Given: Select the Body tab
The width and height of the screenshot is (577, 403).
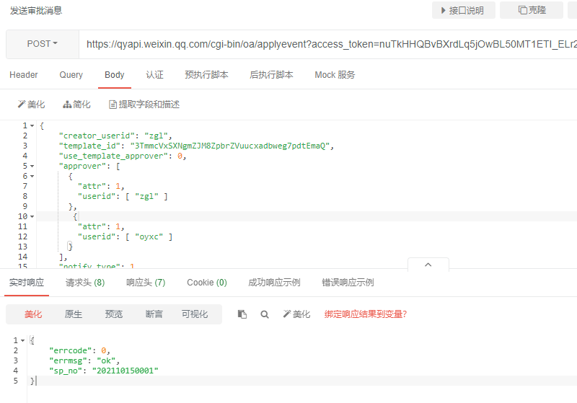Looking at the screenshot, I should tap(115, 75).
